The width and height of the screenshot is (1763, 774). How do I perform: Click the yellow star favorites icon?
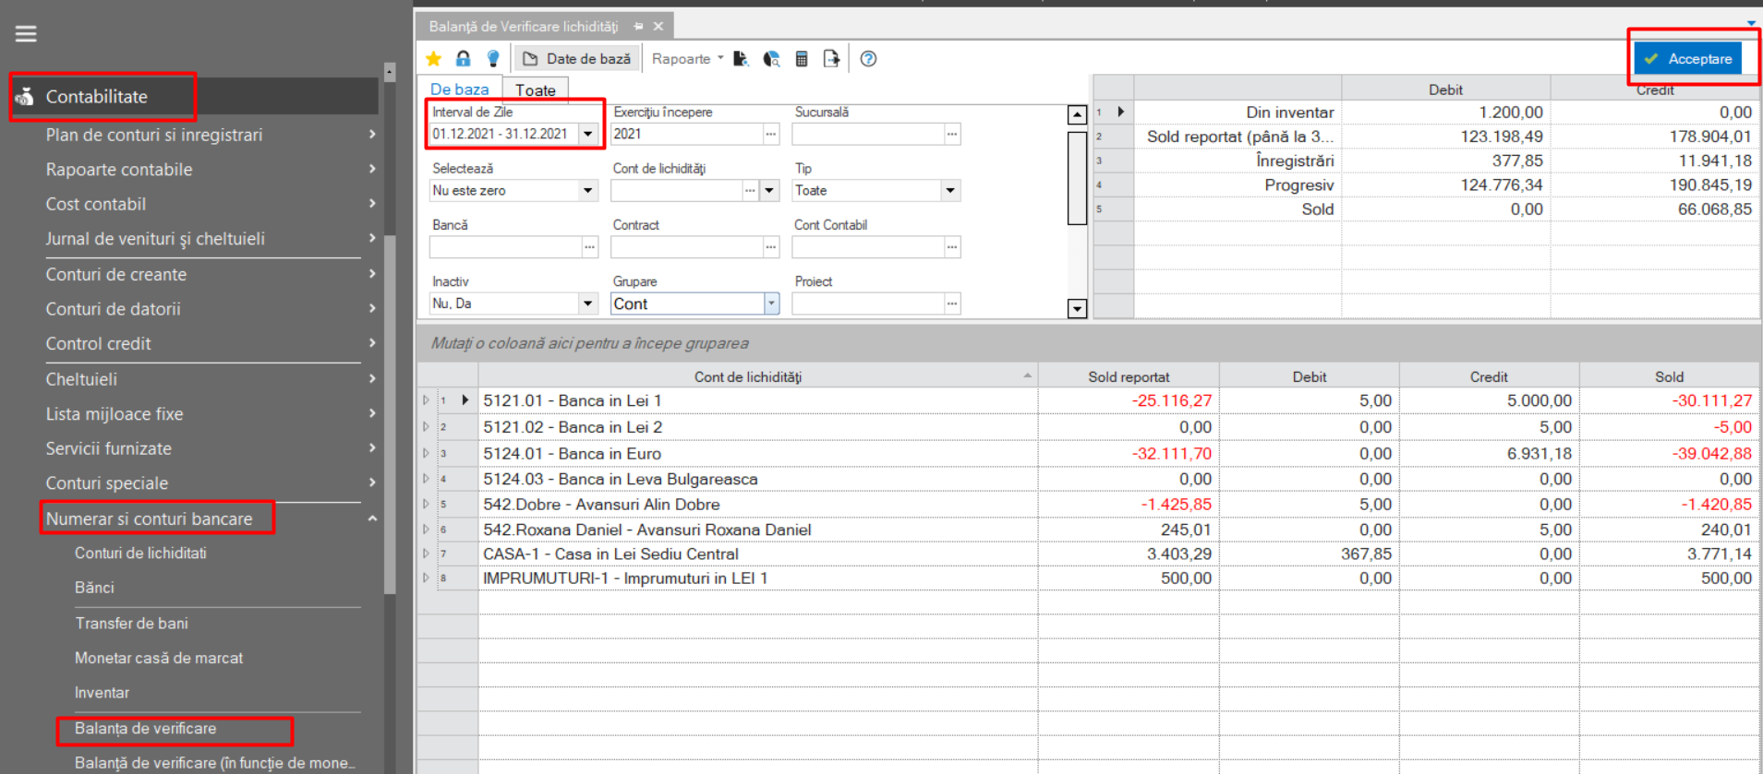click(x=433, y=59)
